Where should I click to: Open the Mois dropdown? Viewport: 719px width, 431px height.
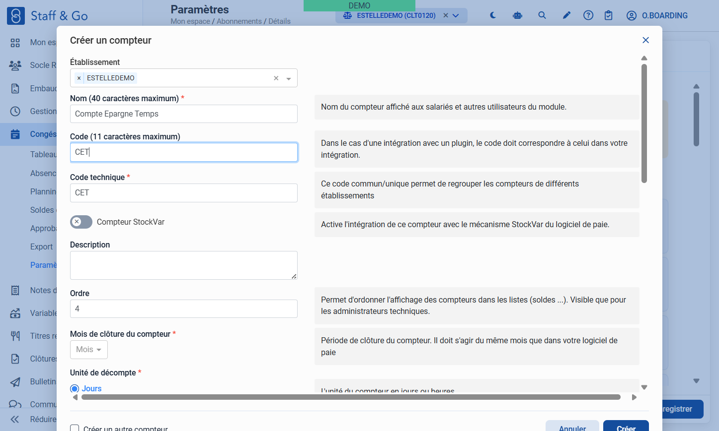(x=89, y=350)
